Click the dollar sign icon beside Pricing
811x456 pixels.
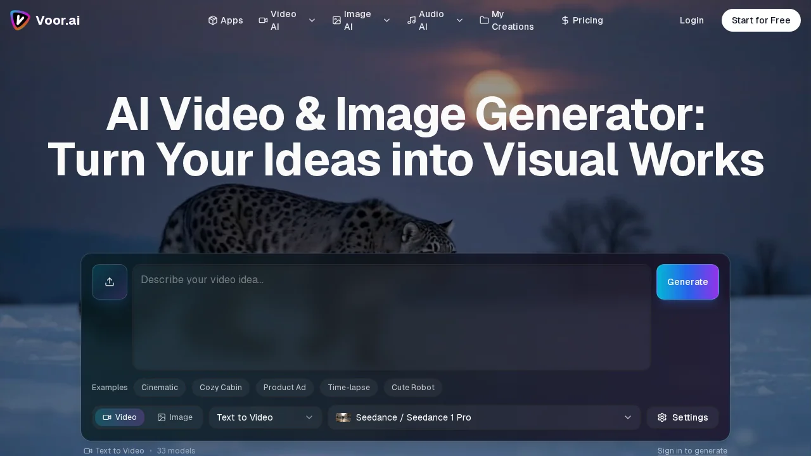(x=565, y=20)
